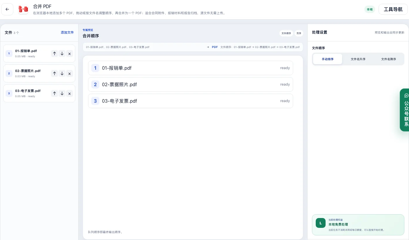
Task: Move 03-电子发票.pdf up in the list
Action: pos(54,93)
